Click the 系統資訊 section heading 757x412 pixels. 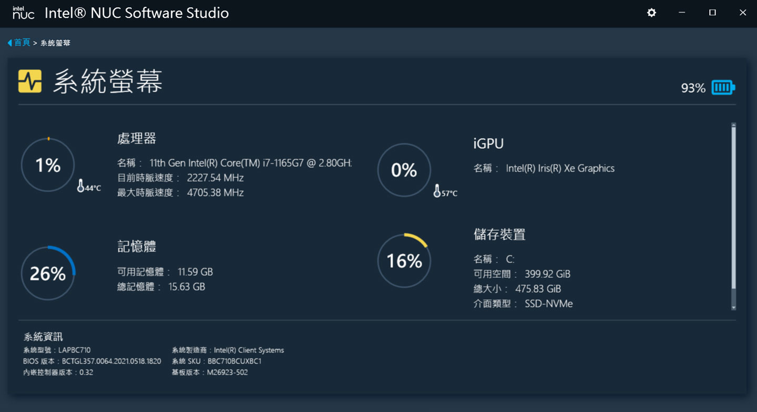43,337
